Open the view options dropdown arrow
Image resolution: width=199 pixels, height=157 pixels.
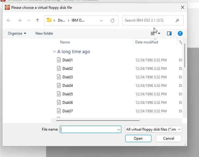pyautogui.click(x=159, y=33)
